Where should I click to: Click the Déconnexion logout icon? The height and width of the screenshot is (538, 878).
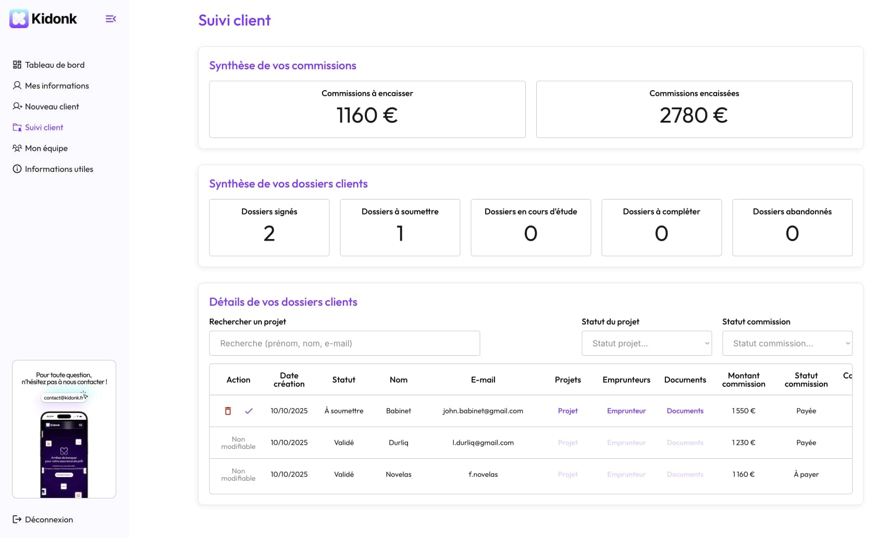click(x=17, y=519)
